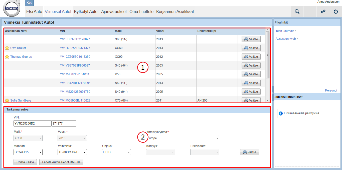Image resolution: width=342 pixels, height=170 pixels.
Task: Click car list vertical scrollbar thumb
Action: (x=267, y=55)
